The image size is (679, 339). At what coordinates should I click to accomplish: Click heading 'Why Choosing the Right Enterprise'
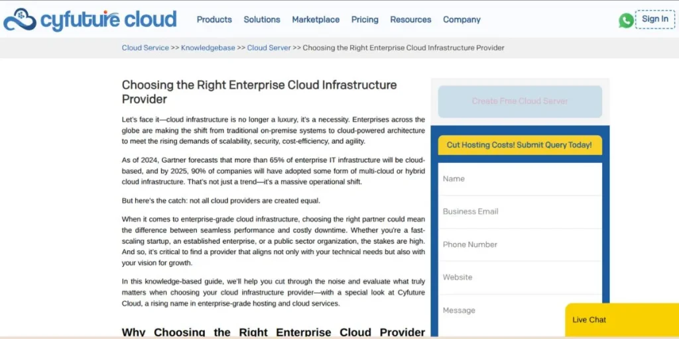click(x=273, y=332)
